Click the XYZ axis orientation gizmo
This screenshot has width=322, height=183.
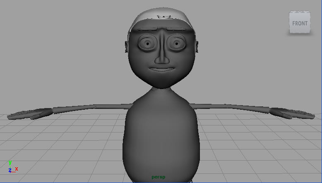pyautogui.click(x=13, y=167)
